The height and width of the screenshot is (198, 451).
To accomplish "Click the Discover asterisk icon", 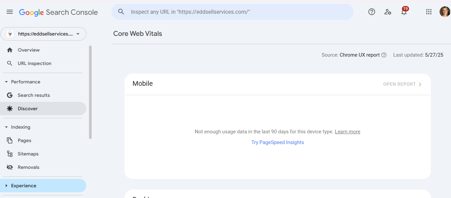I will (x=10, y=109).
